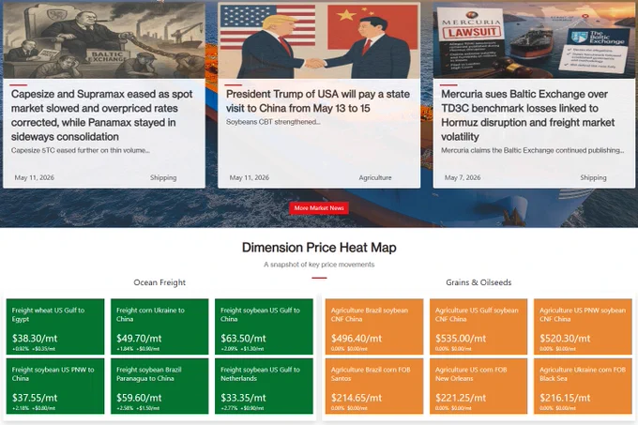Open President Trump state visit to China headline

pyautogui.click(x=318, y=101)
